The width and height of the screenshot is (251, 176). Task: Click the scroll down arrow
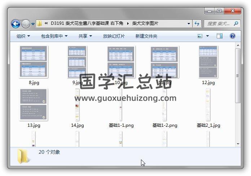click(238, 144)
